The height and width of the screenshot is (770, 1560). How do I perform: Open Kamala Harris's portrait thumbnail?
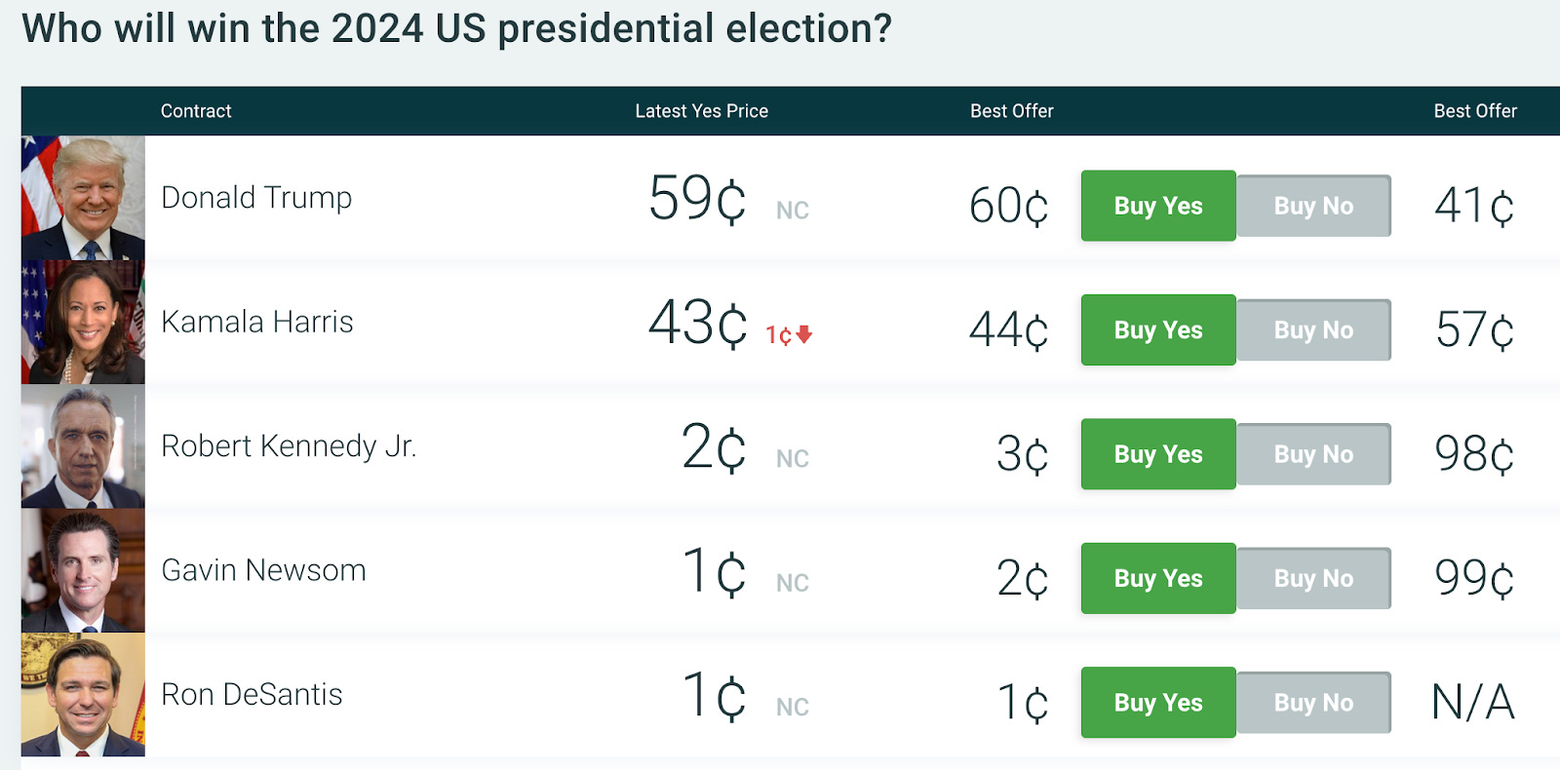[83, 322]
